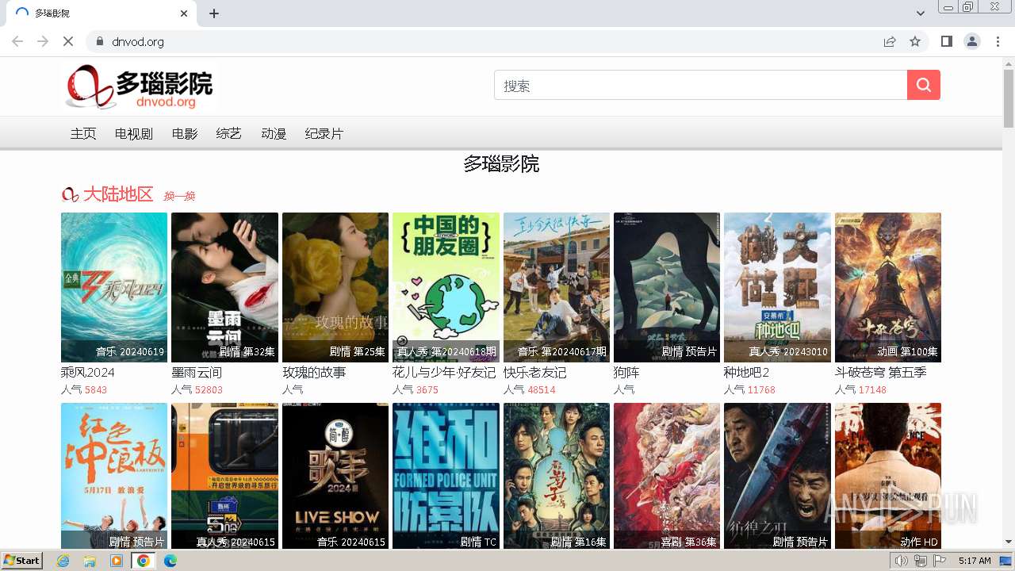Click 换一换 to refresh the list

tap(179, 196)
